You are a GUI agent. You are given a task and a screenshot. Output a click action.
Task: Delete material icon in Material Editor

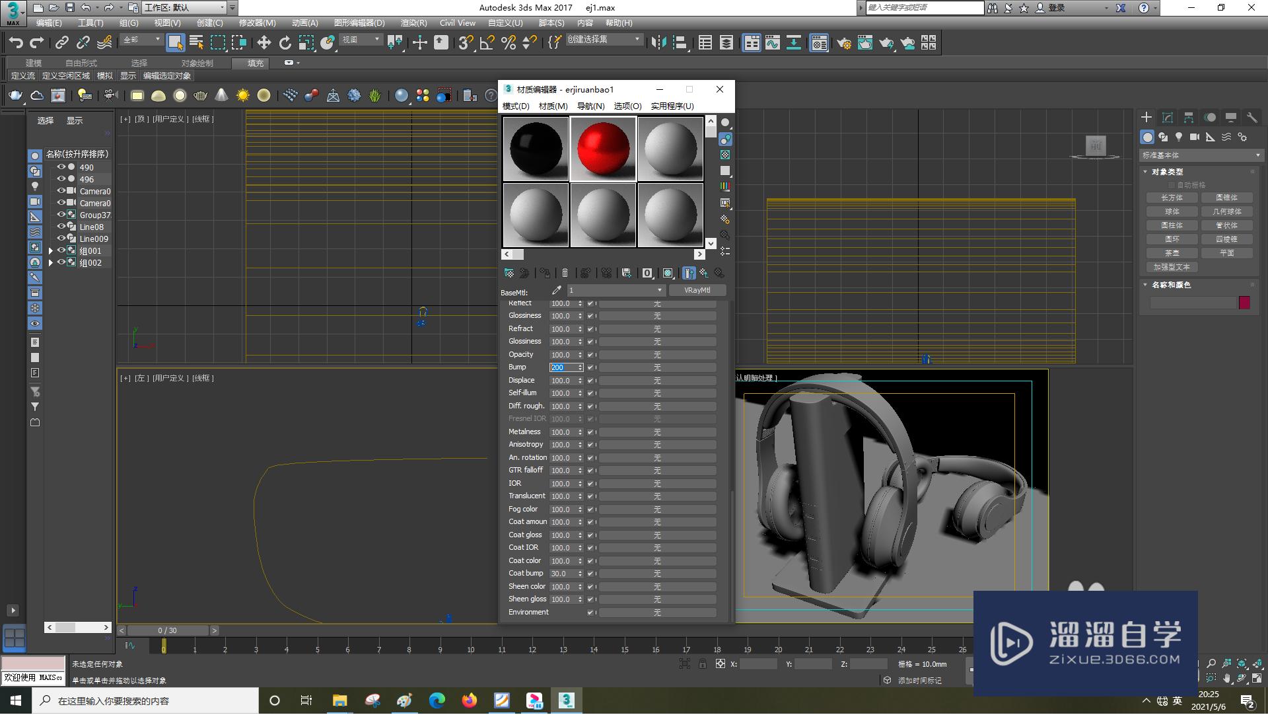[x=565, y=273]
